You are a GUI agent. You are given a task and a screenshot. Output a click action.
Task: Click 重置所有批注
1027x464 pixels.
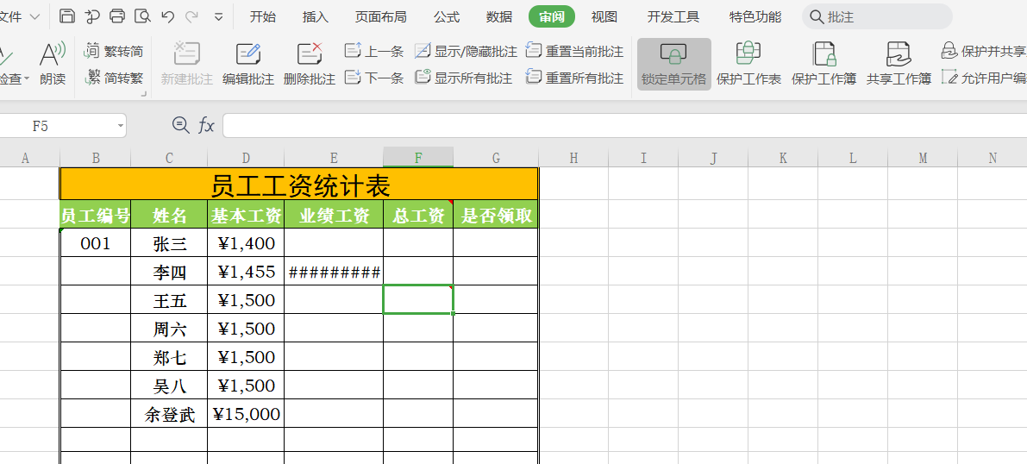pos(574,78)
